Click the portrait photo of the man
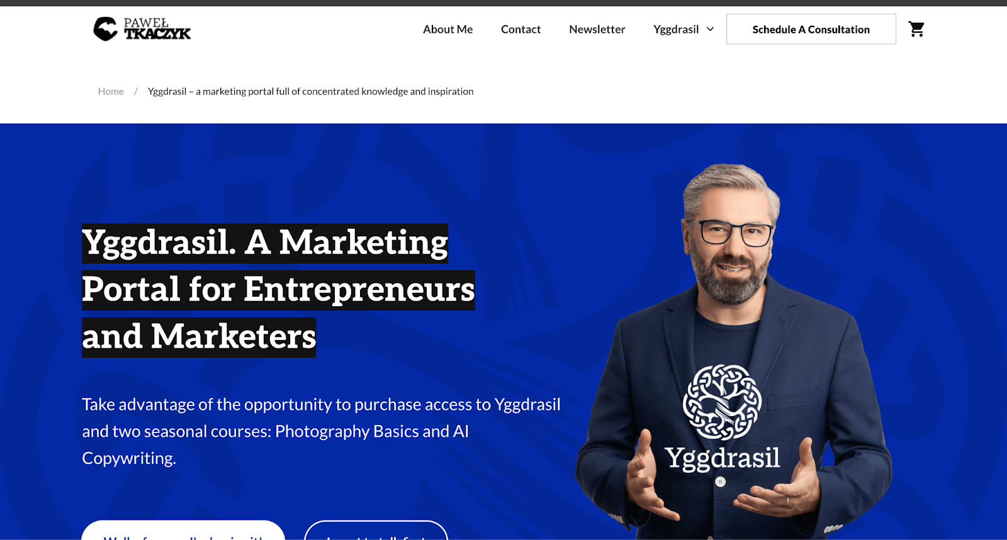 click(733, 351)
